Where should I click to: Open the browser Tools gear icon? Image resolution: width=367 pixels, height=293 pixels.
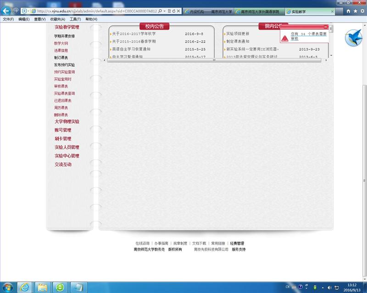[362, 11]
